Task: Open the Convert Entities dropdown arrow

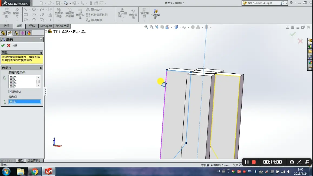Action: coord(70,21)
